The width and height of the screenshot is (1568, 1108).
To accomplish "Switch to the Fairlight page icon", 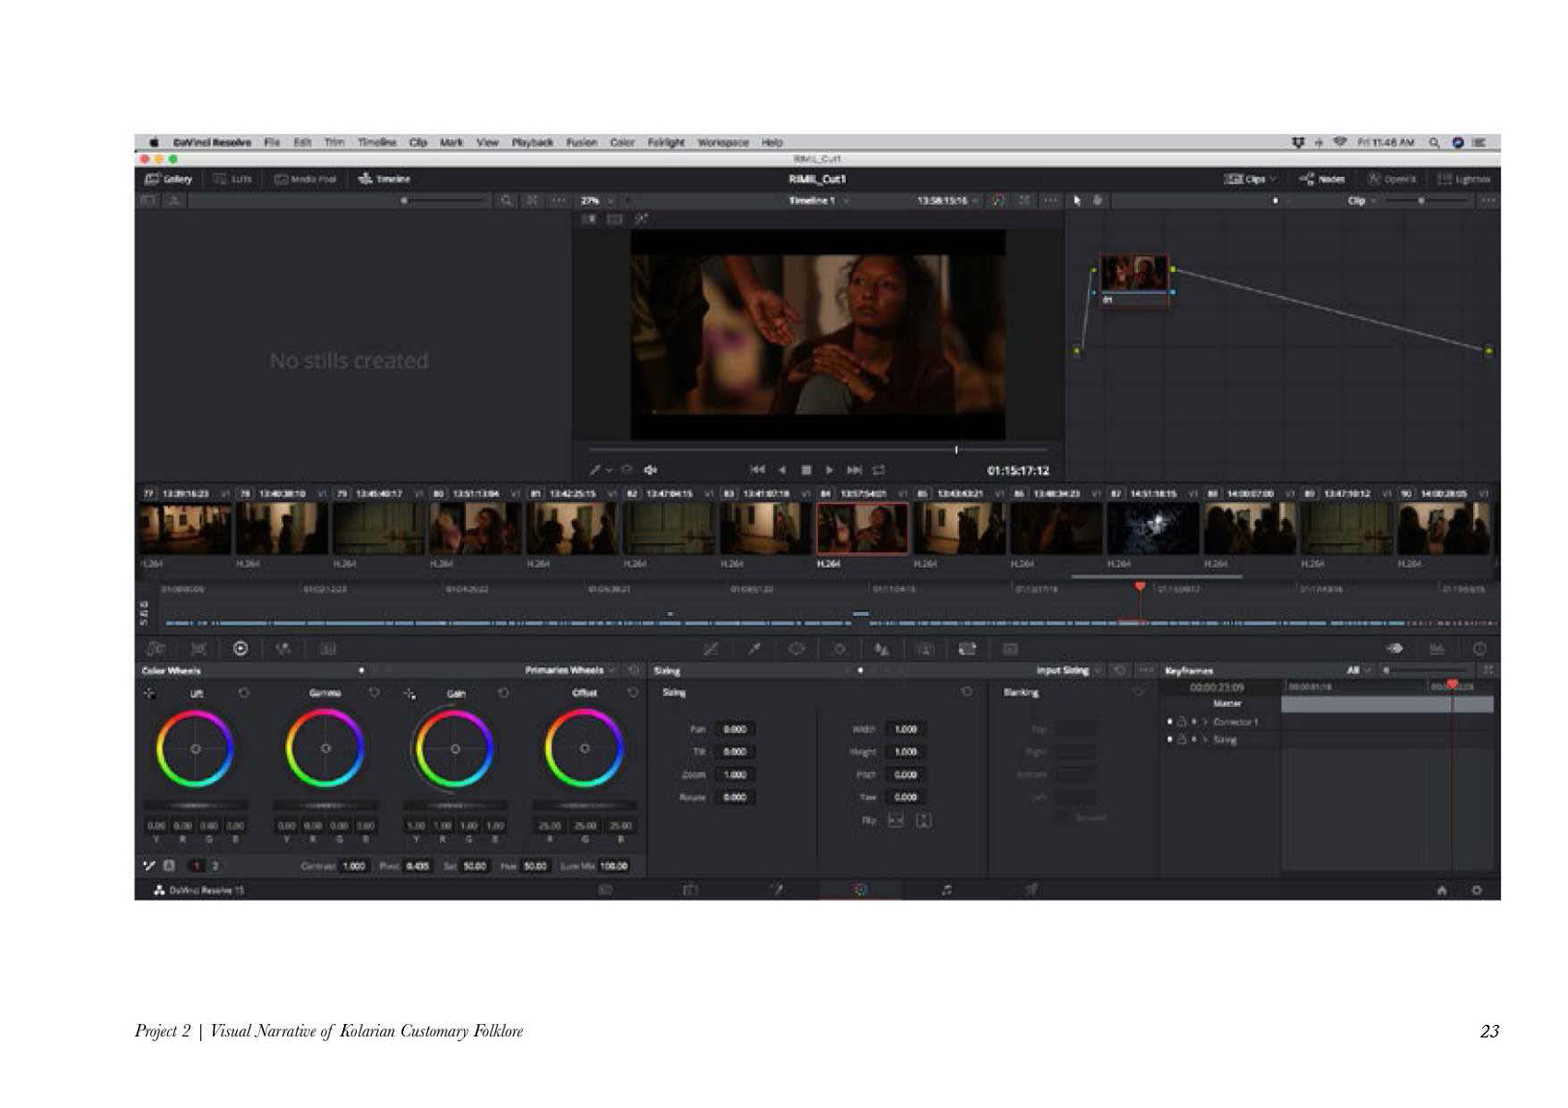I will 946,890.
